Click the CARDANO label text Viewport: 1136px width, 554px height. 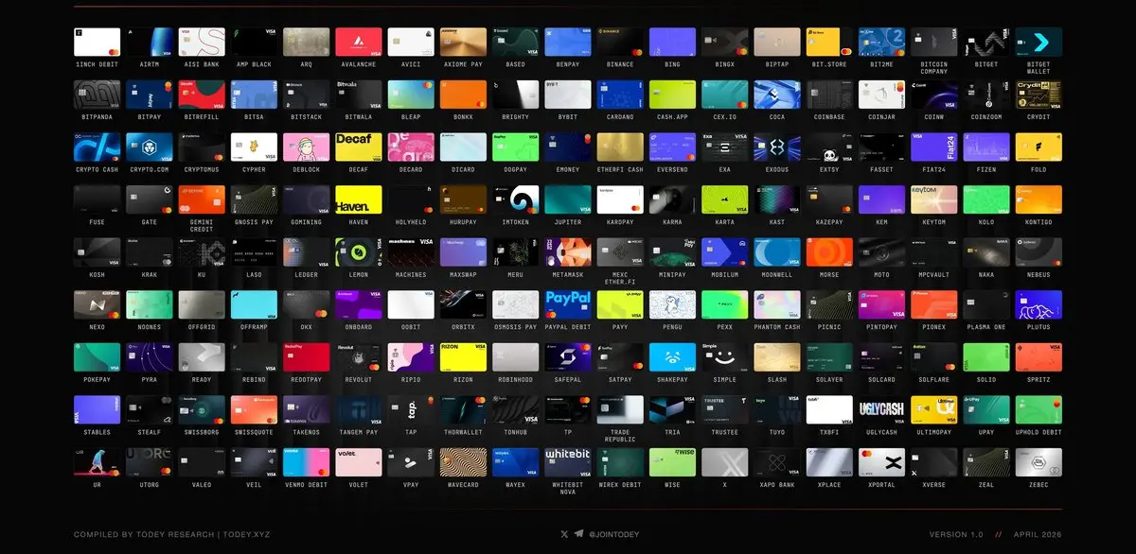point(620,117)
